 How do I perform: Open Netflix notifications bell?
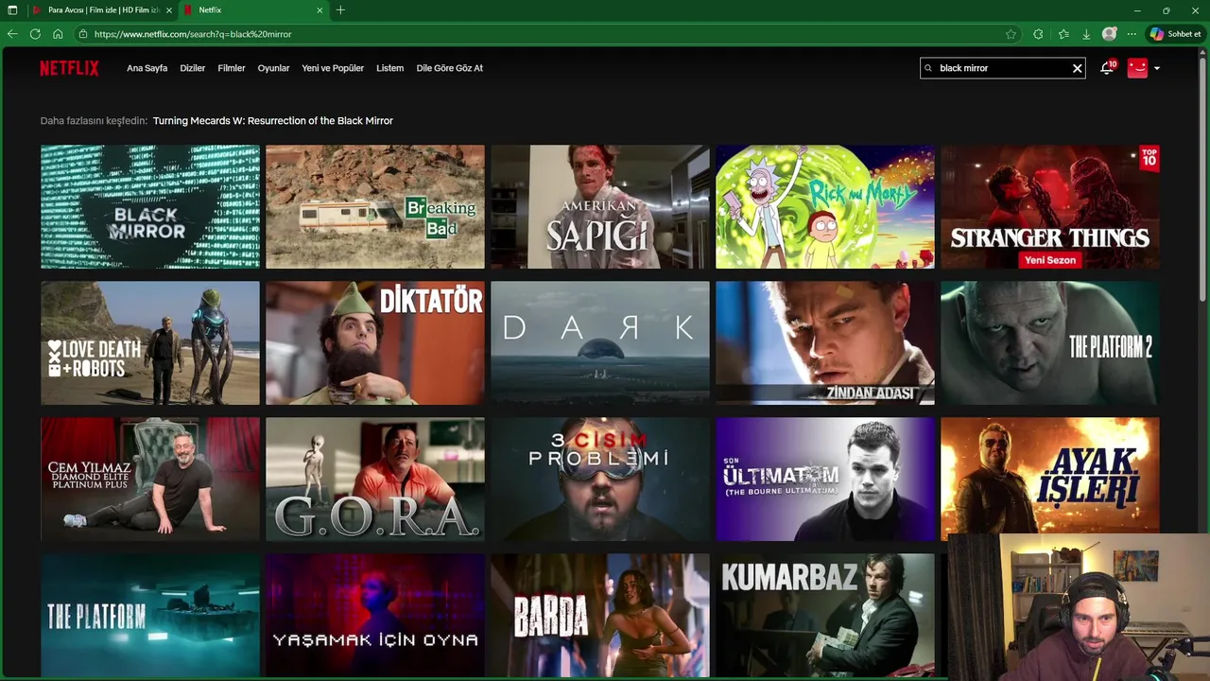click(1107, 68)
